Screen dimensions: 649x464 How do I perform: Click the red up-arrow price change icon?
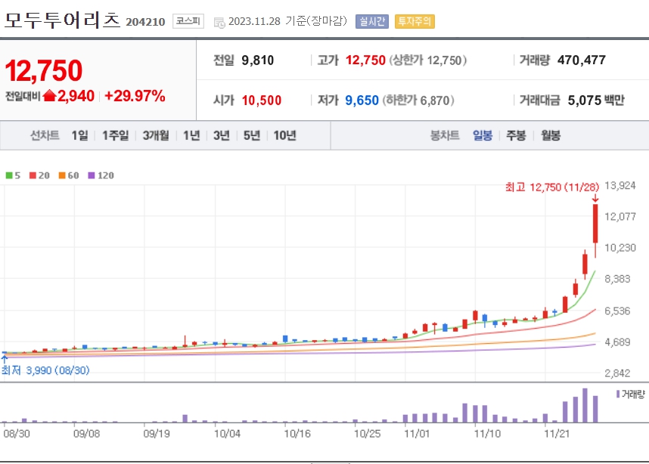tap(49, 95)
